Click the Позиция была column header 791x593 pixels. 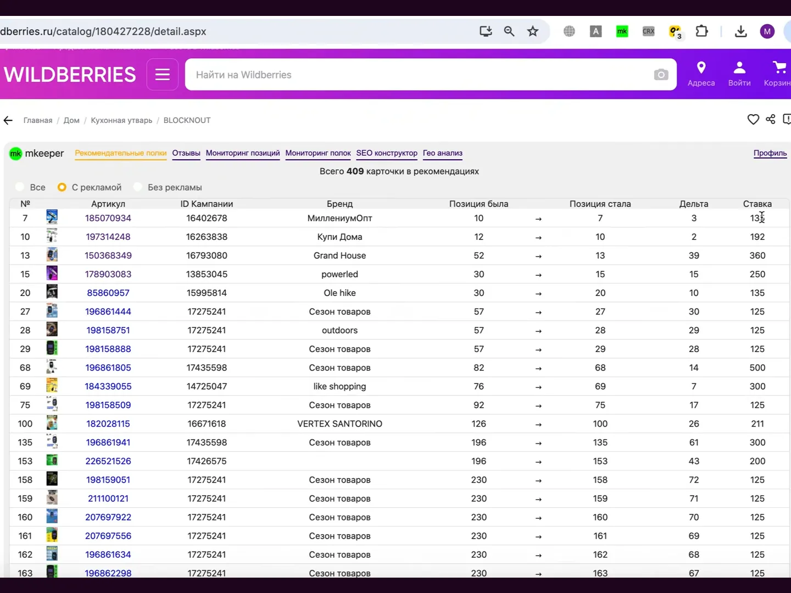pyautogui.click(x=479, y=204)
